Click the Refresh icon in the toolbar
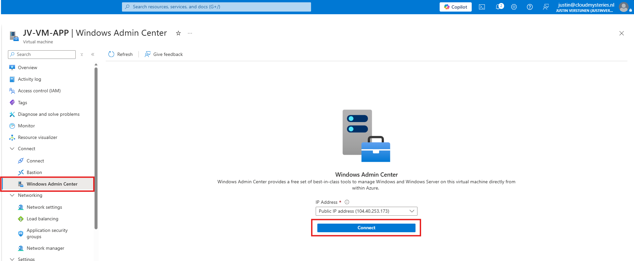The width and height of the screenshot is (634, 261). click(111, 54)
